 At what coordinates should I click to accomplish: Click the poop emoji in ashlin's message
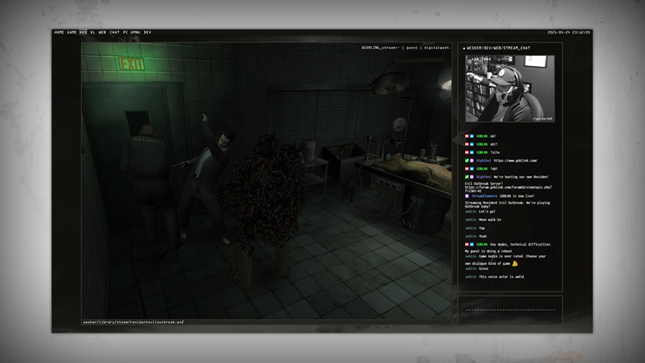[x=515, y=263]
